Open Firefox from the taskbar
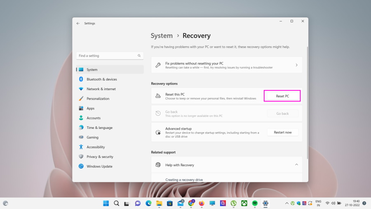371x209 pixels. (202, 203)
